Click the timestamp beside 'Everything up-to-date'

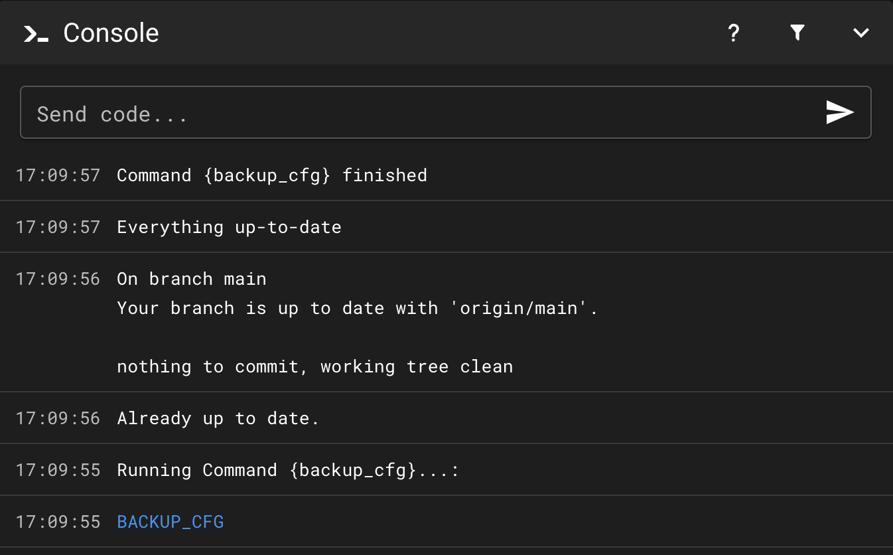58,227
